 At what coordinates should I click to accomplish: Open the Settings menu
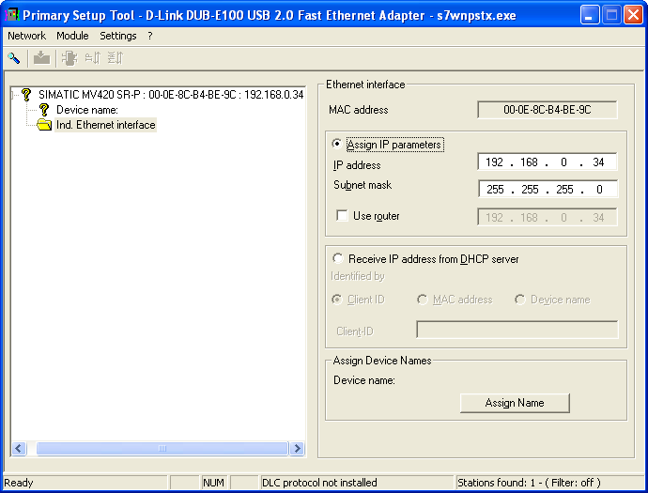point(117,36)
